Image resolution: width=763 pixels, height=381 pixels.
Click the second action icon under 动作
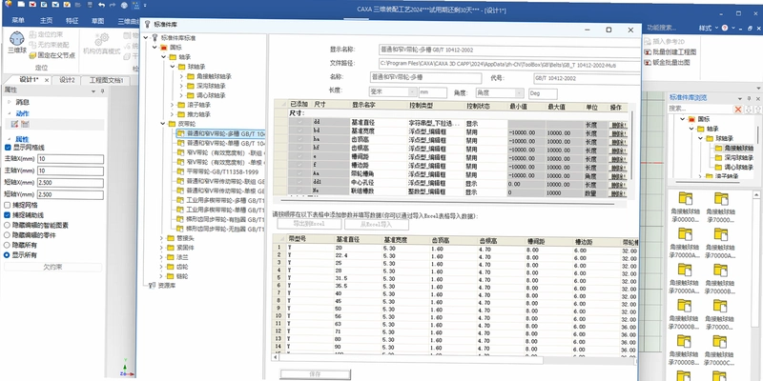tap(25, 125)
